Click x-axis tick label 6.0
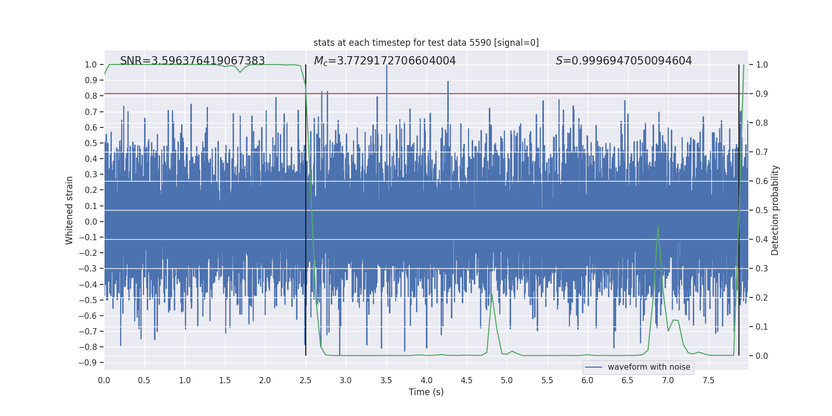Viewport: 832px width, 416px height. 588,380
